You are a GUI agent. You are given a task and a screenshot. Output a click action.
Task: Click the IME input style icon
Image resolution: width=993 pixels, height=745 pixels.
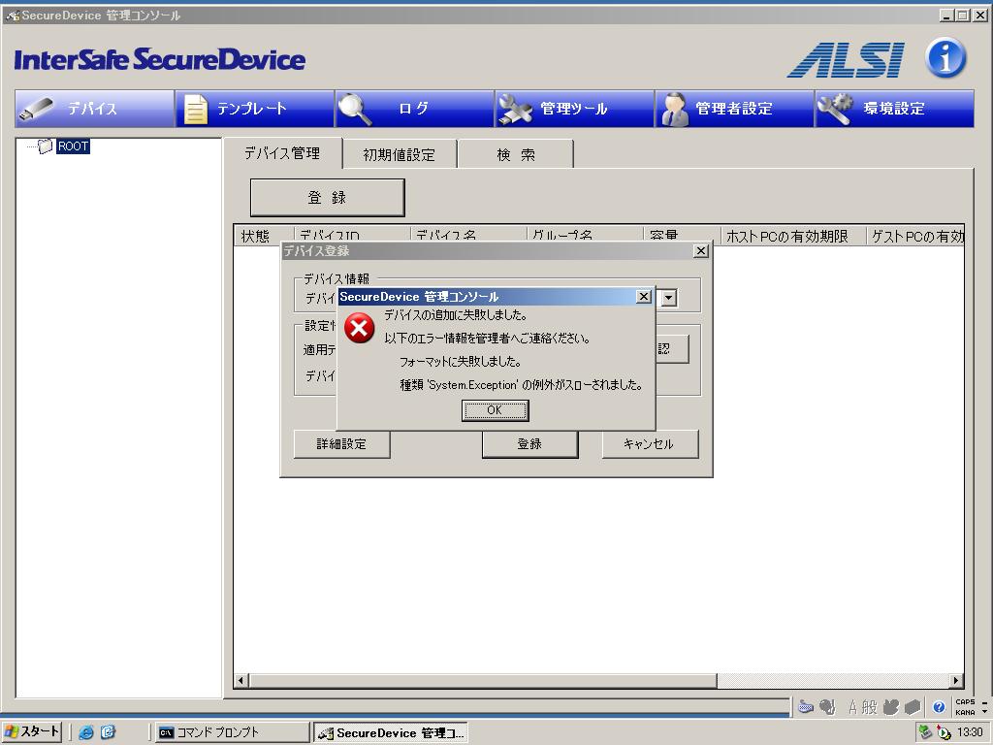click(x=827, y=707)
